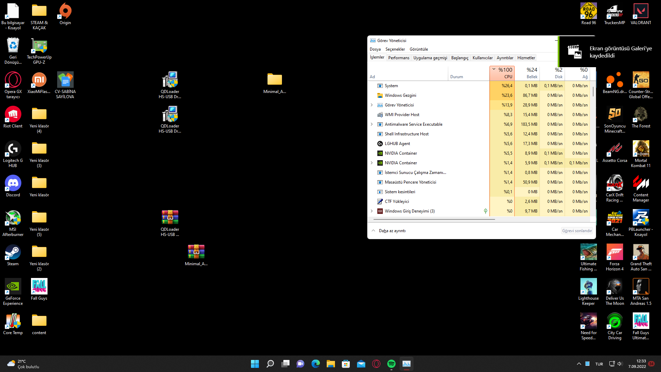The height and width of the screenshot is (372, 661).
Task: Open Fall Guys icon beside GeForce Experience
Action: click(39, 290)
